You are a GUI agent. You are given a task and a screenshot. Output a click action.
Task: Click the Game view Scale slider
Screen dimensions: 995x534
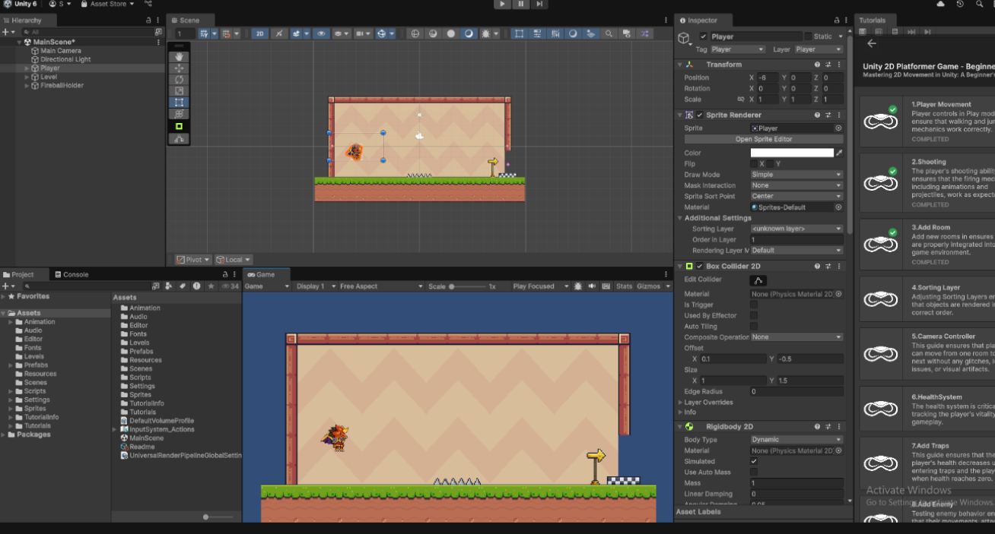[x=467, y=286]
